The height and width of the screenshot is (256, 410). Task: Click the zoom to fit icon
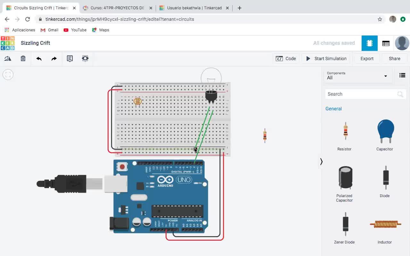8,75
